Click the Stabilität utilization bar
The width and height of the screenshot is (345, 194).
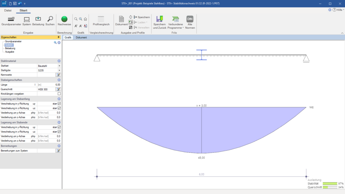pyautogui.click(x=330, y=183)
